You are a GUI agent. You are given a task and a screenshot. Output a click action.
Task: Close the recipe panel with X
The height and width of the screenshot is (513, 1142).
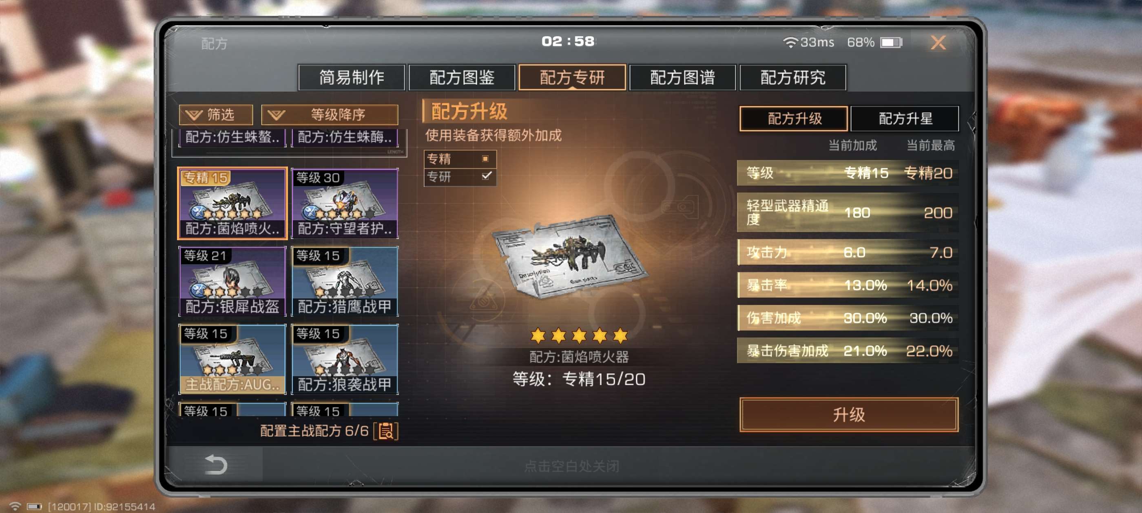click(x=938, y=42)
